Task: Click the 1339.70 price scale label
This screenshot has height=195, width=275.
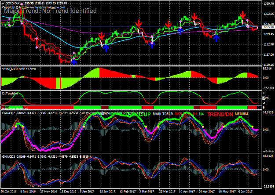Action: pyautogui.click(x=268, y=4)
